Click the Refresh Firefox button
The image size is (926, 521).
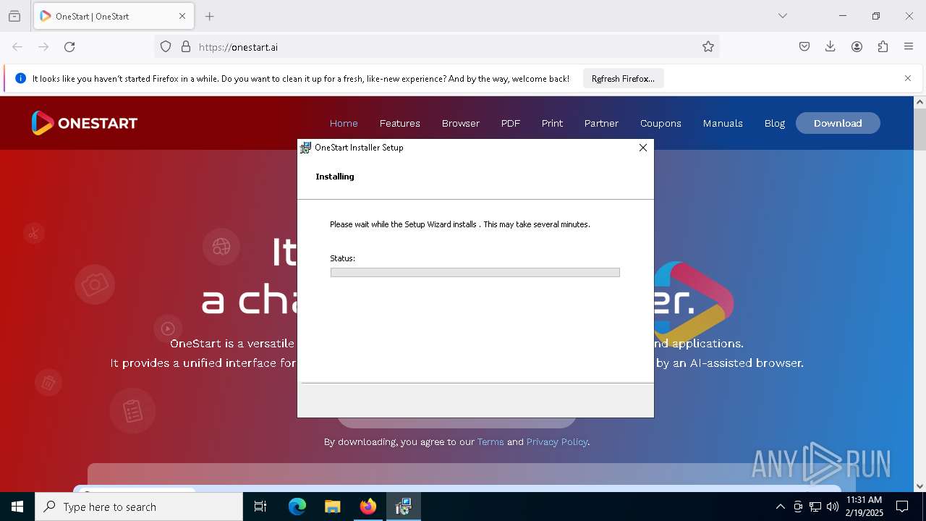point(623,78)
